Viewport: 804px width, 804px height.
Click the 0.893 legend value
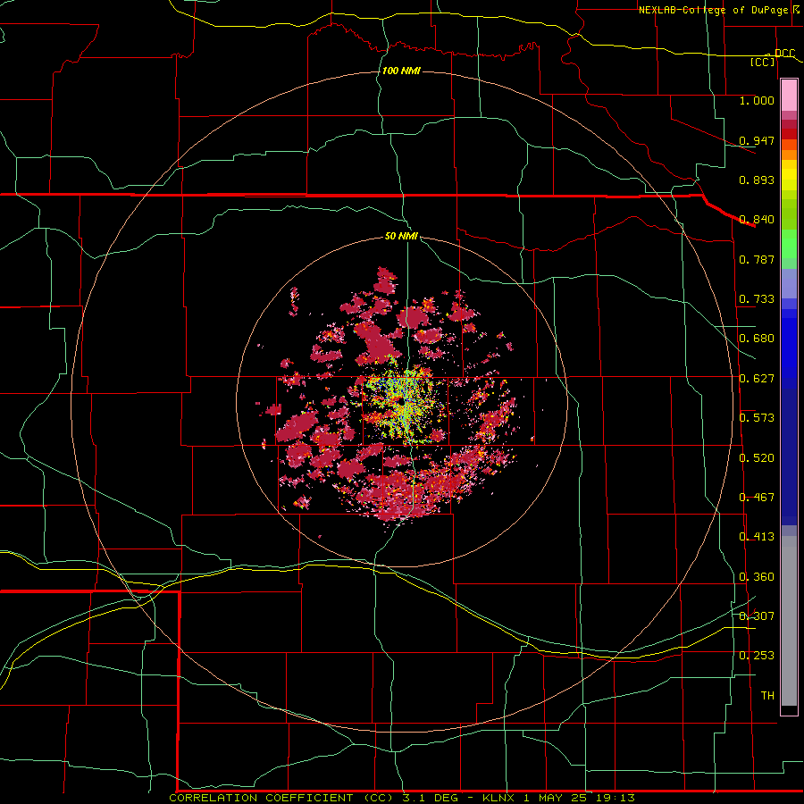[757, 180]
